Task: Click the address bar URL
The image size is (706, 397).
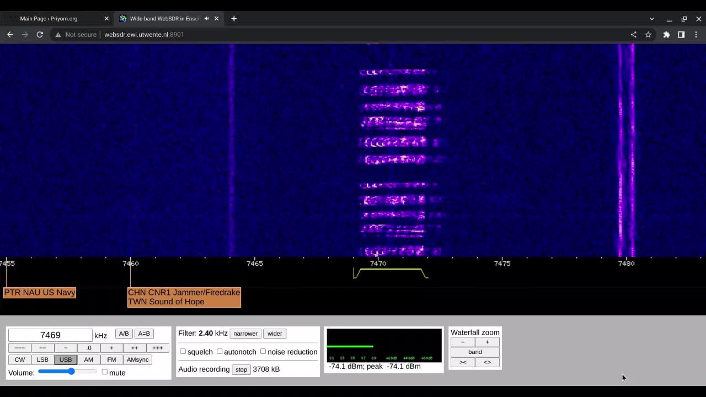Action: tap(144, 34)
